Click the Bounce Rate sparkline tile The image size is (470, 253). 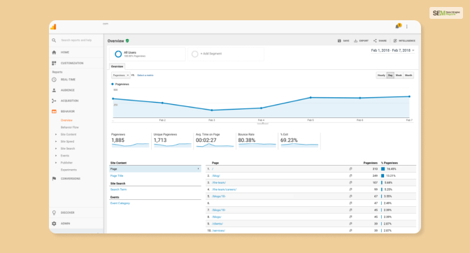coord(257,141)
